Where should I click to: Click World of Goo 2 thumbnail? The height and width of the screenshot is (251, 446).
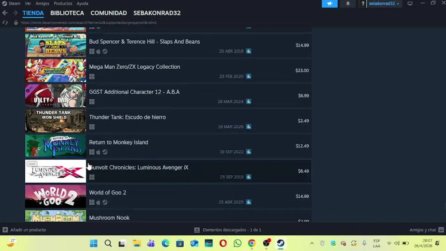55,196
